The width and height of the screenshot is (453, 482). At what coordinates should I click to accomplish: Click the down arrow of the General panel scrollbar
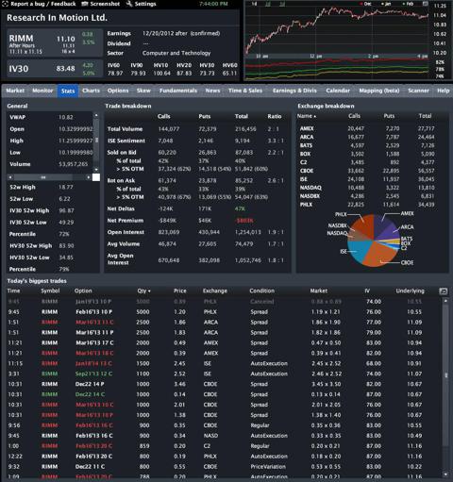pos(96,170)
